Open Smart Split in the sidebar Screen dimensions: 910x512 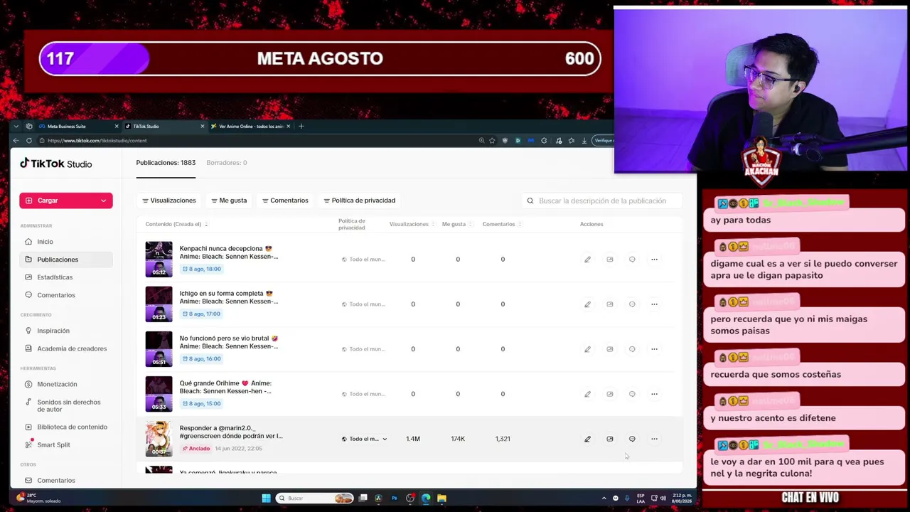(x=65, y=444)
